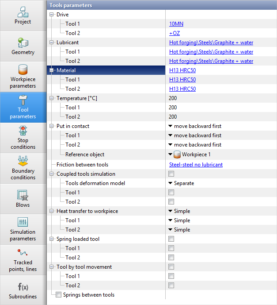Open the Geometry section icon
This screenshot has width=277, height=305.
pyautogui.click(x=23, y=43)
